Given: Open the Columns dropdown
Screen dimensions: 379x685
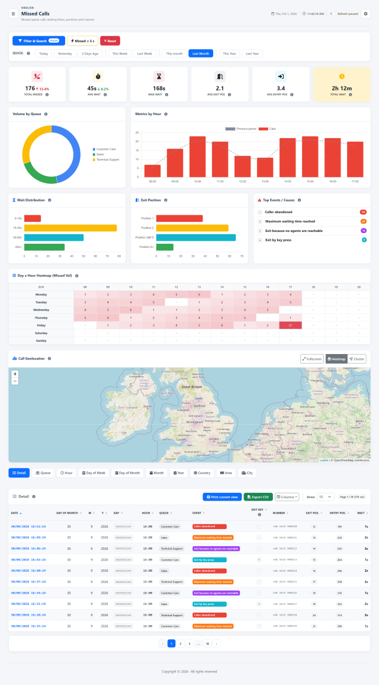Looking at the screenshot, I should (288, 497).
